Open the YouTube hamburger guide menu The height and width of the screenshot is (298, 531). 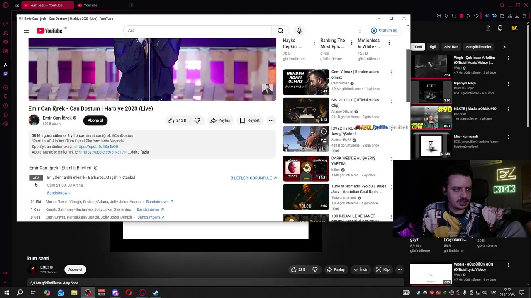click(x=27, y=31)
